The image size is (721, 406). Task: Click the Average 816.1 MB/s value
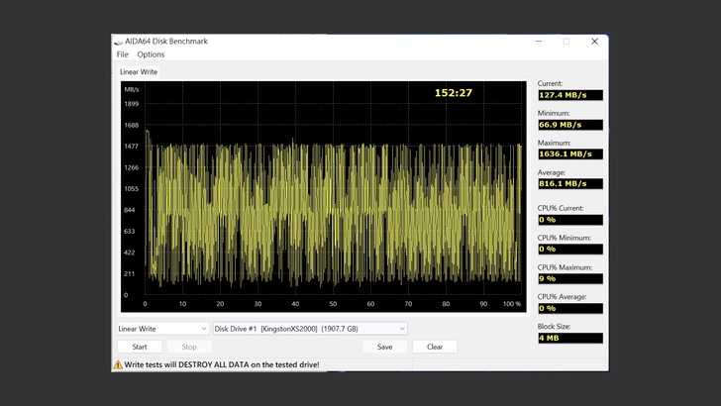[x=569, y=183]
